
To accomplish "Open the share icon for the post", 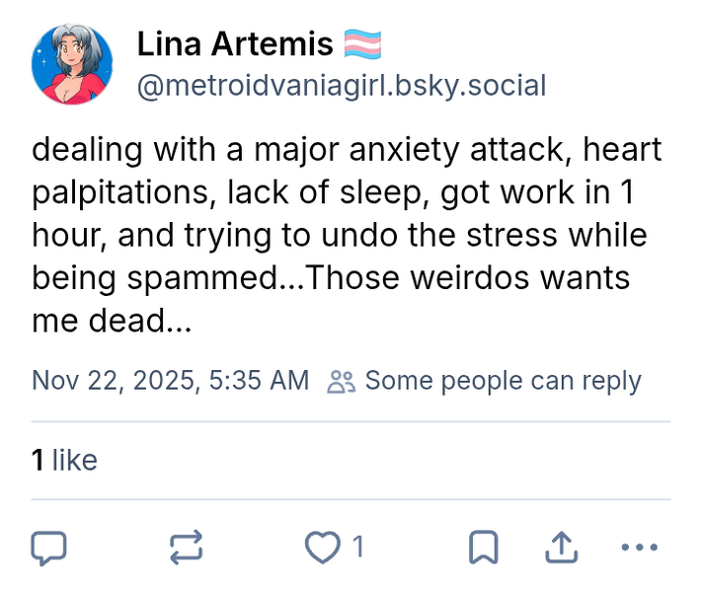I will 561,548.
